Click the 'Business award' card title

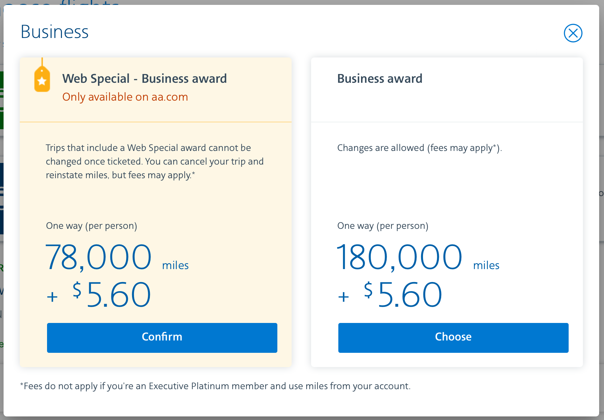(380, 79)
